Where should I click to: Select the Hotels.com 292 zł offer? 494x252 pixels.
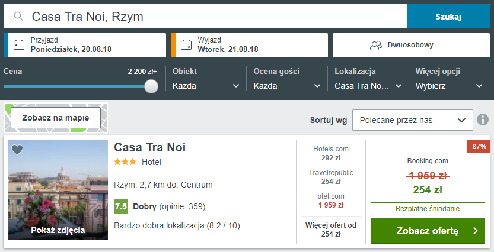coord(330,153)
